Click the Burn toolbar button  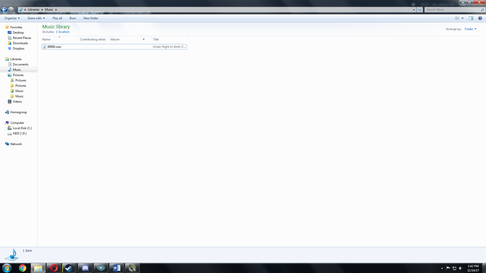pyautogui.click(x=73, y=18)
